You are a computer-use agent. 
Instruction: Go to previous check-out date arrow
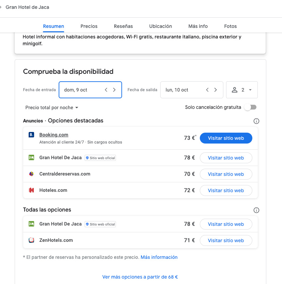click(x=207, y=90)
